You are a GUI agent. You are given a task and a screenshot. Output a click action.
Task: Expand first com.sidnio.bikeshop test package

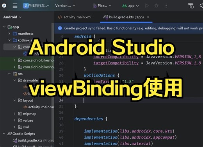click(x=14, y=60)
